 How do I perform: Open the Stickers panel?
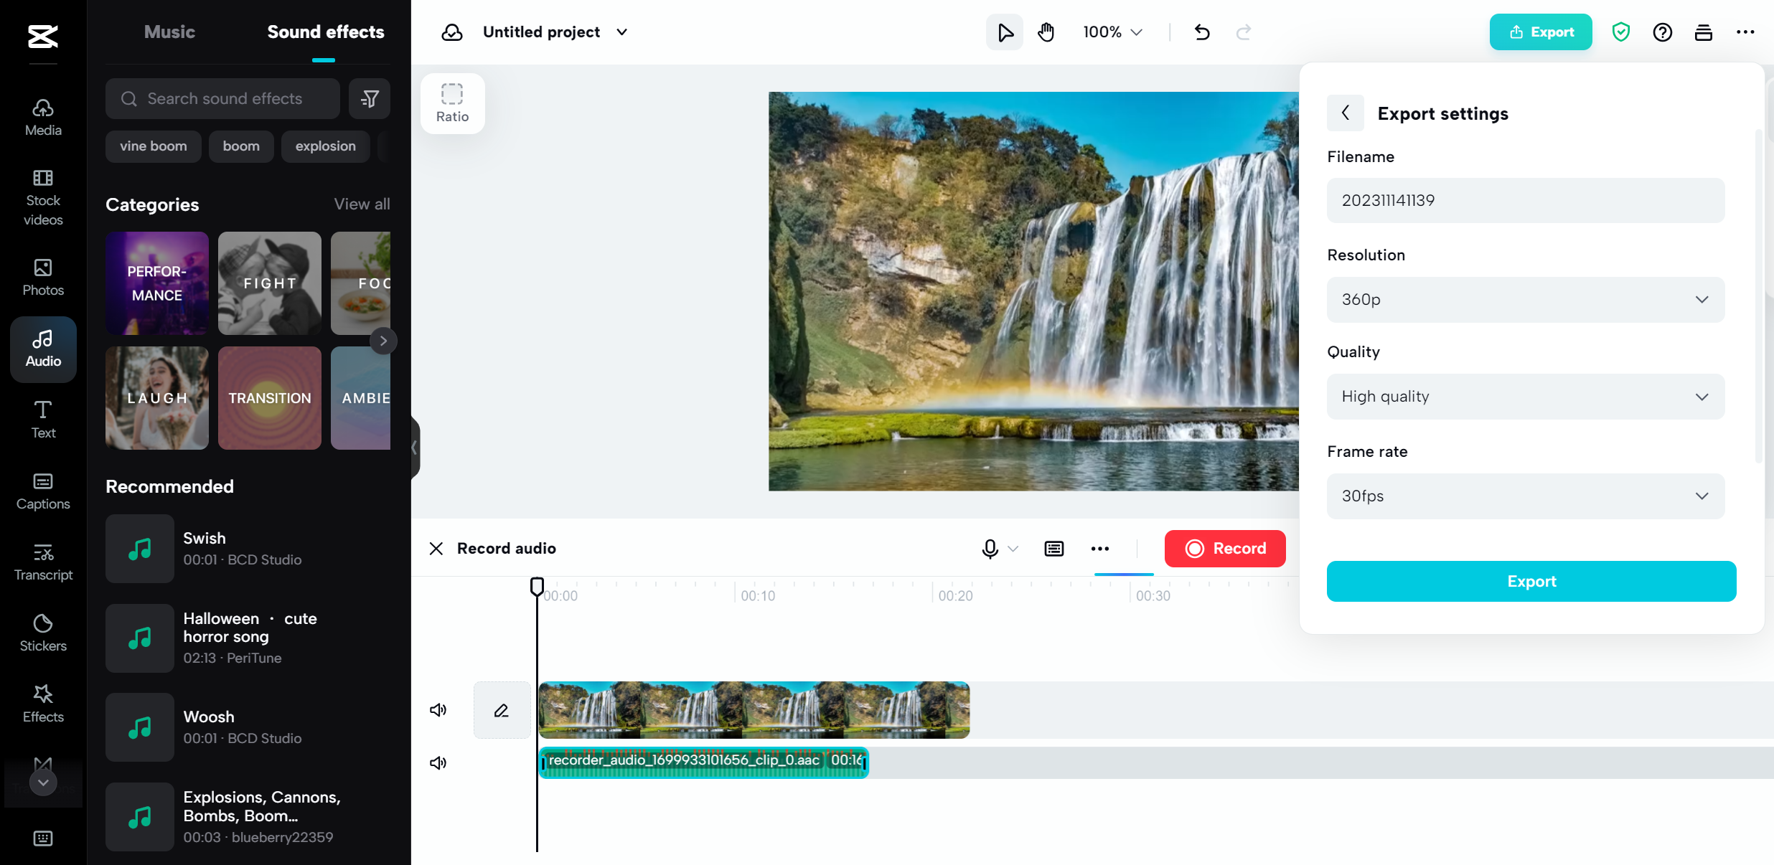(x=42, y=632)
